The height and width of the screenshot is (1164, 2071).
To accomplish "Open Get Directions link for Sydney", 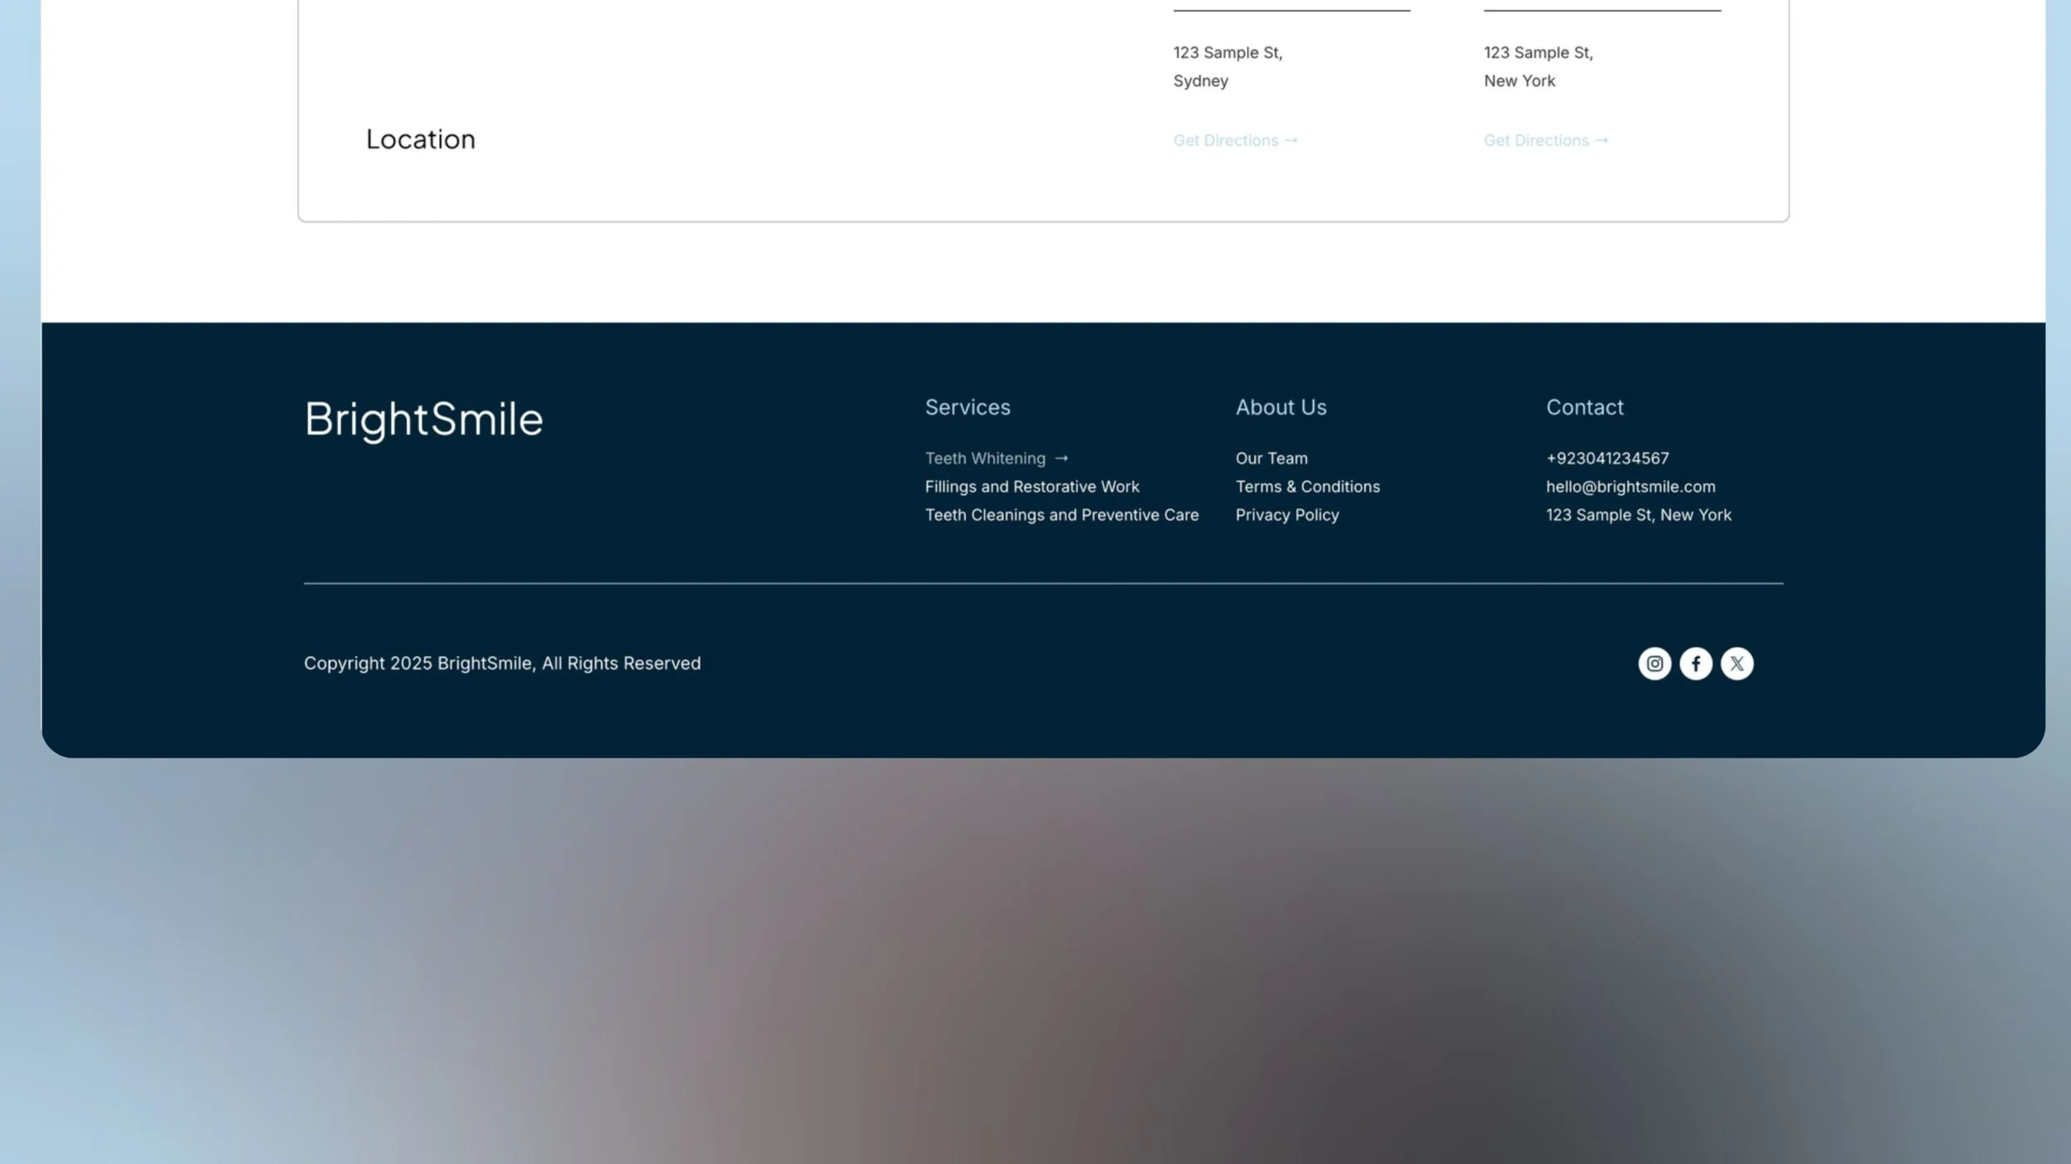I will point(1226,140).
